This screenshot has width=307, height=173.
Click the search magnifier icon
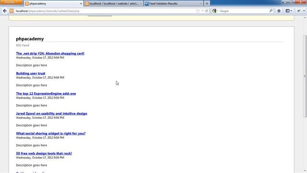pos(271,11)
